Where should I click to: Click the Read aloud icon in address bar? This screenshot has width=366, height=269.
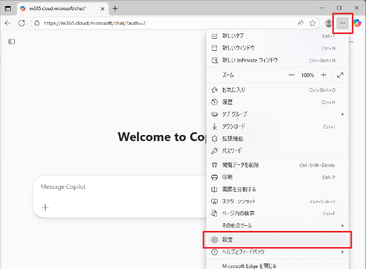point(300,23)
